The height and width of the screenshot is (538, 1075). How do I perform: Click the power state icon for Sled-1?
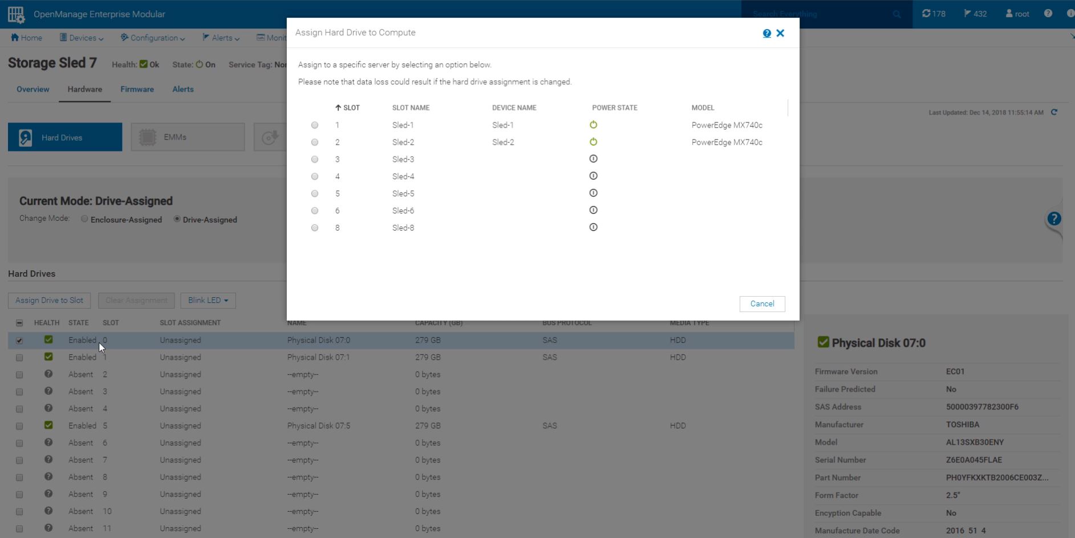tap(593, 125)
